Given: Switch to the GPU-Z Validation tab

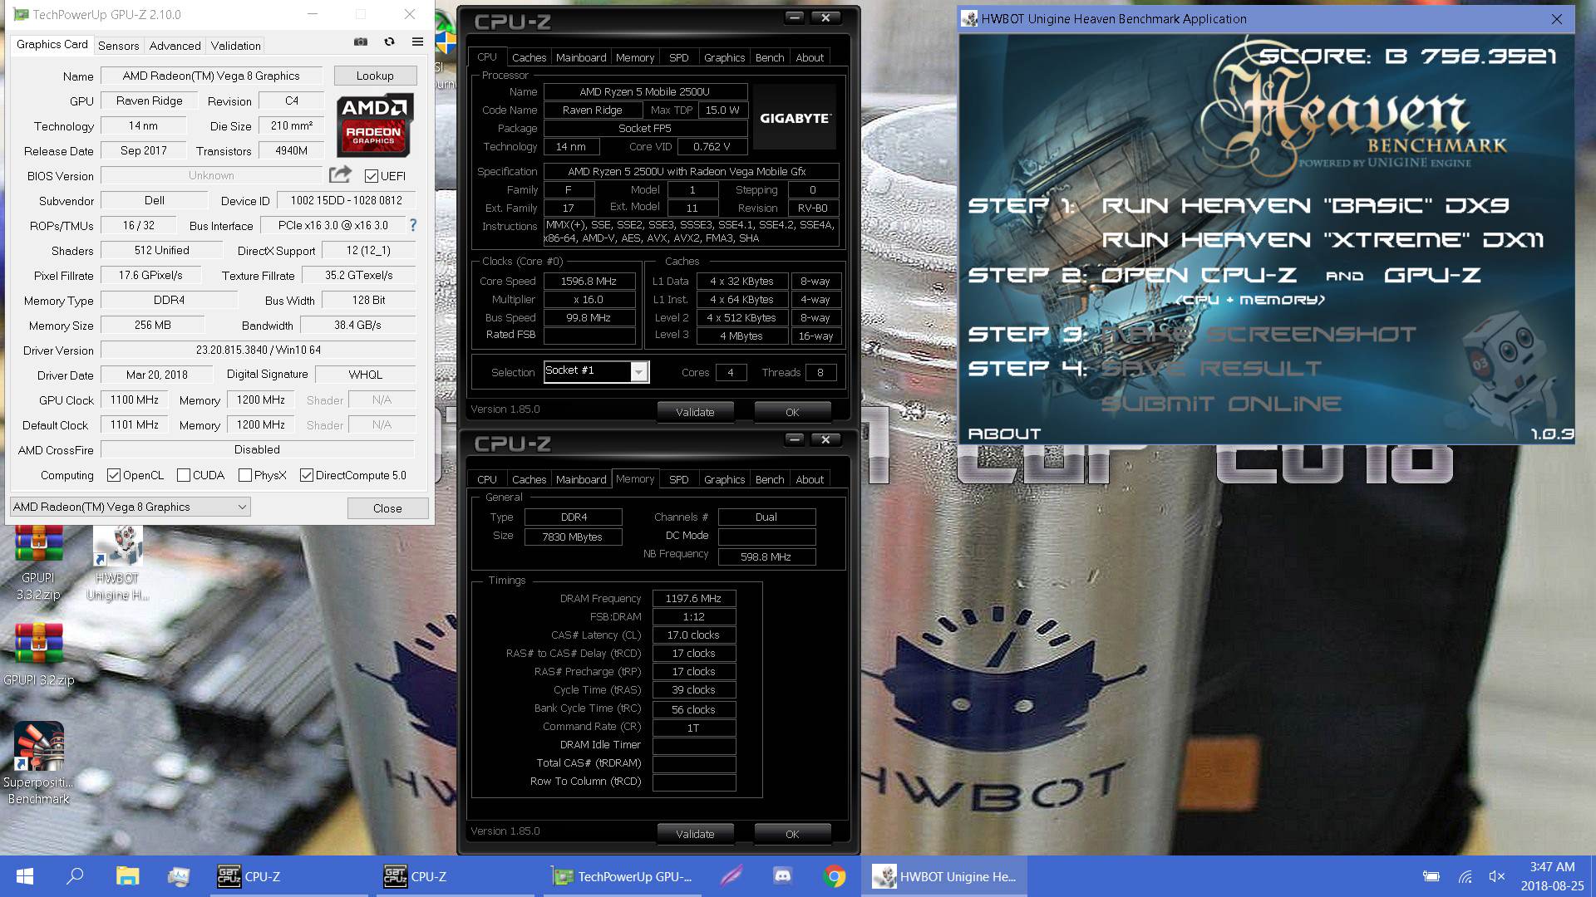Looking at the screenshot, I should pos(235,46).
